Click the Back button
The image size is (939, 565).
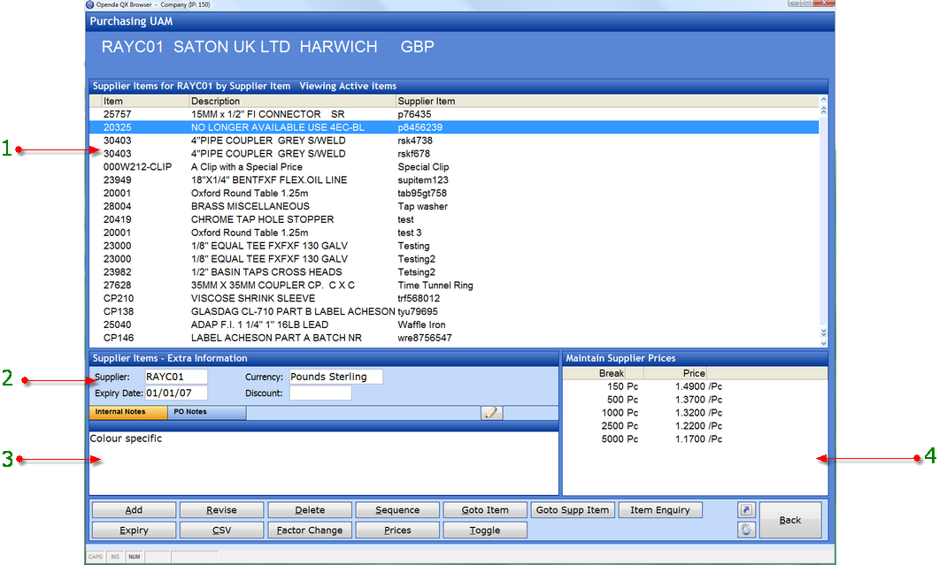coord(790,520)
